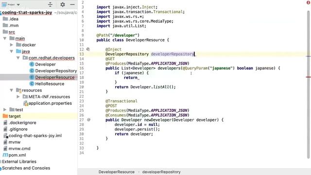Collapse the java source folder arrow
The image size is (311, 175).
[x=12, y=52]
